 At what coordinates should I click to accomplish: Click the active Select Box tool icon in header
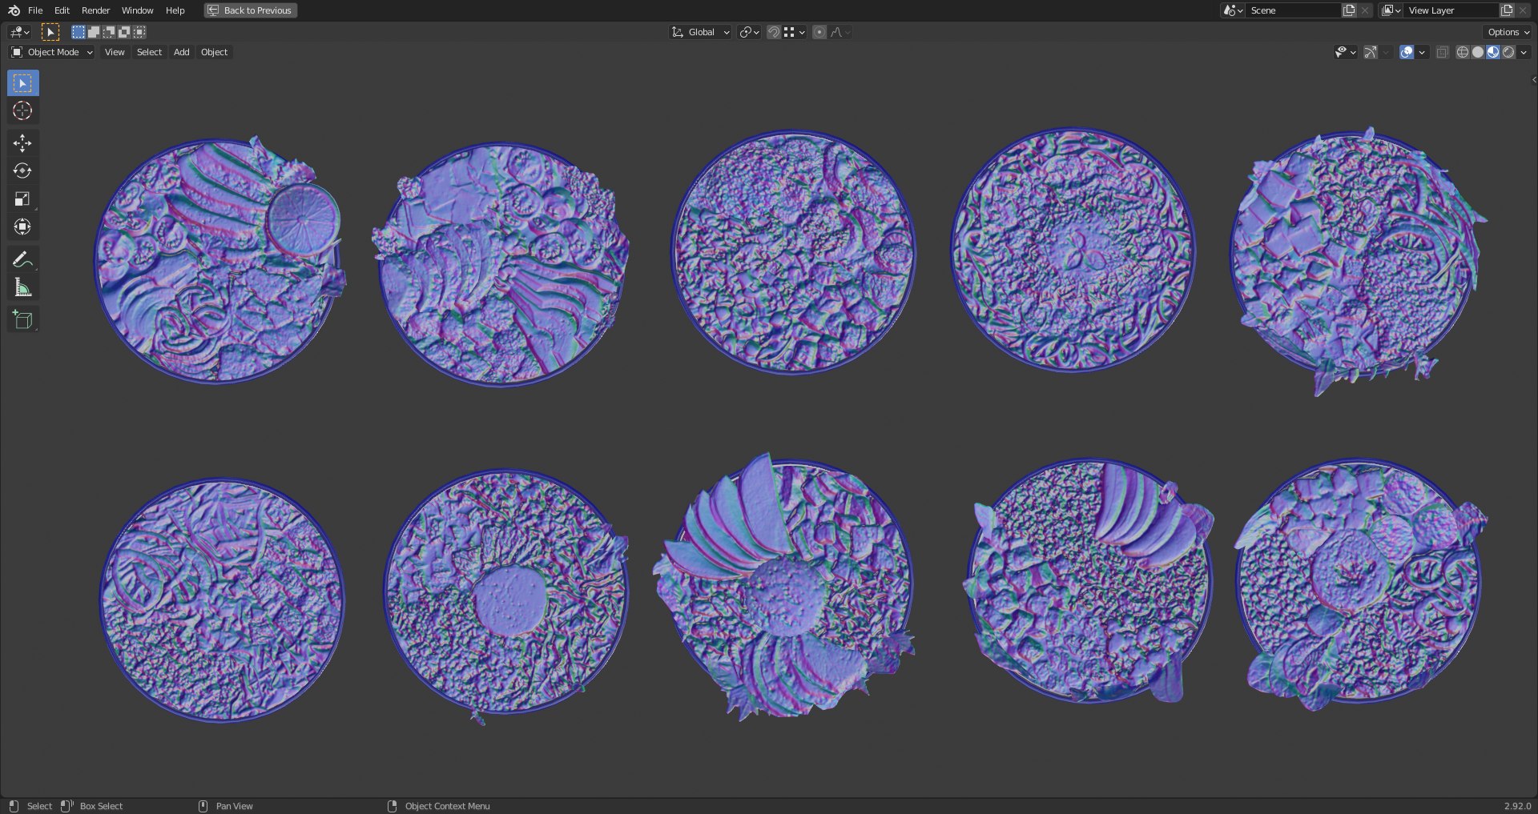pos(50,32)
